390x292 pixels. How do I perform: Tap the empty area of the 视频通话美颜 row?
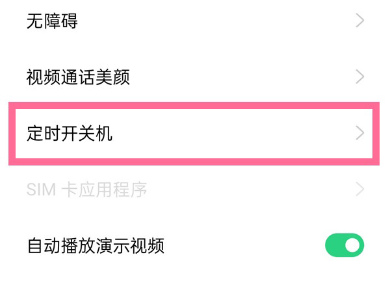pyautogui.click(x=240, y=77)
